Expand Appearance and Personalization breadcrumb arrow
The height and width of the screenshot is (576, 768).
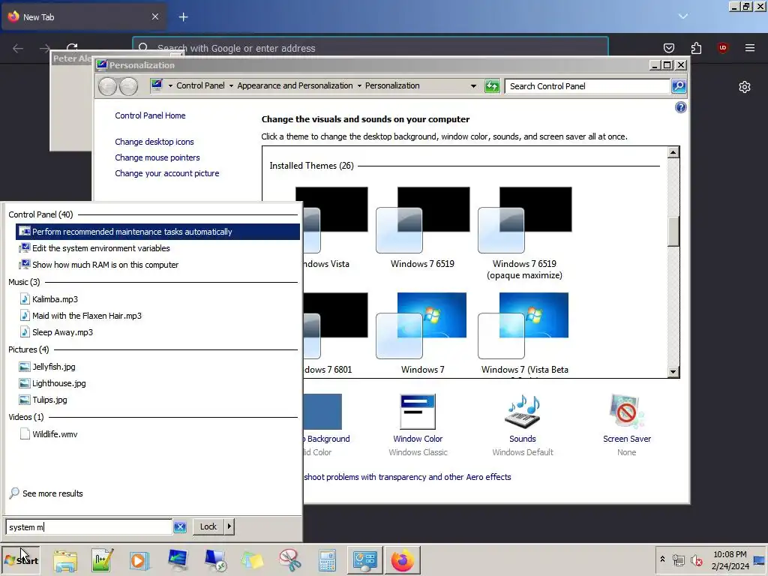(359, 85)
